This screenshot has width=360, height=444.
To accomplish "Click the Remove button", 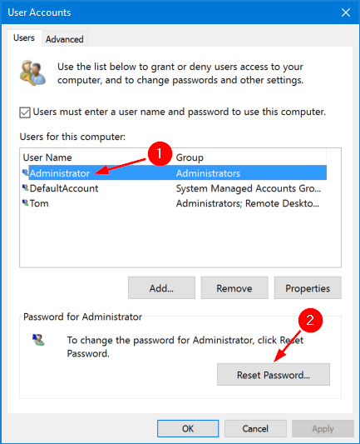I will pos(234,288).
